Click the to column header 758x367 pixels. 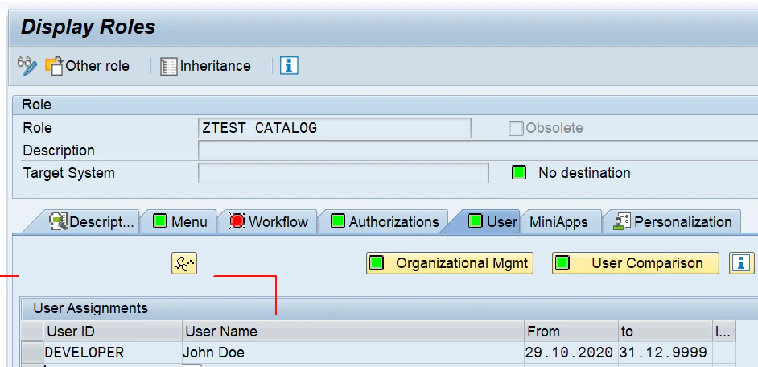click(x=665, y=332)
